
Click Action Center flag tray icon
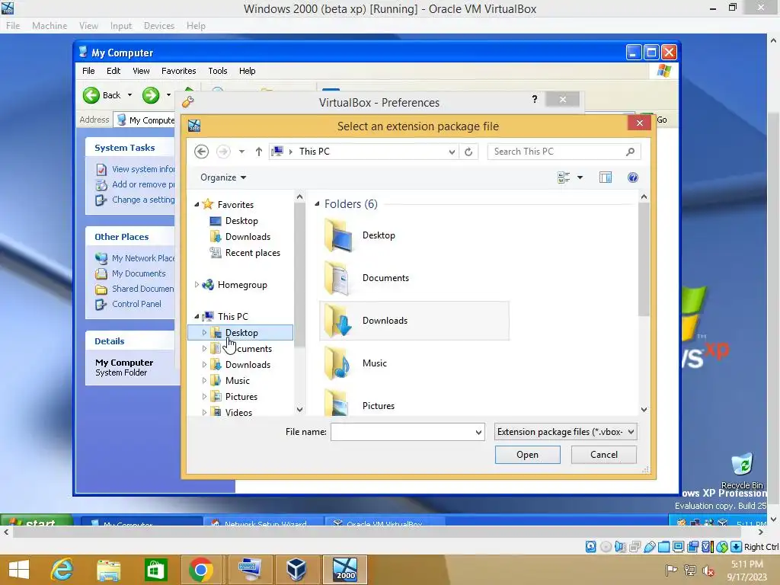coord(671,570)
